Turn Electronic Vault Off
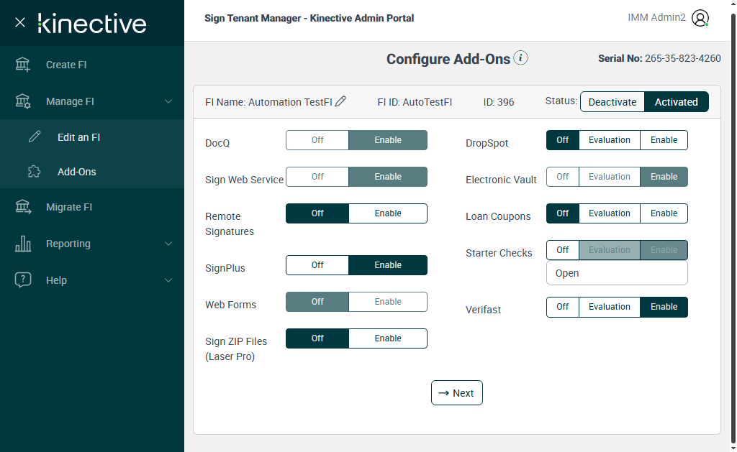Viewport: 737px width, 452px height. coord(563,177)
